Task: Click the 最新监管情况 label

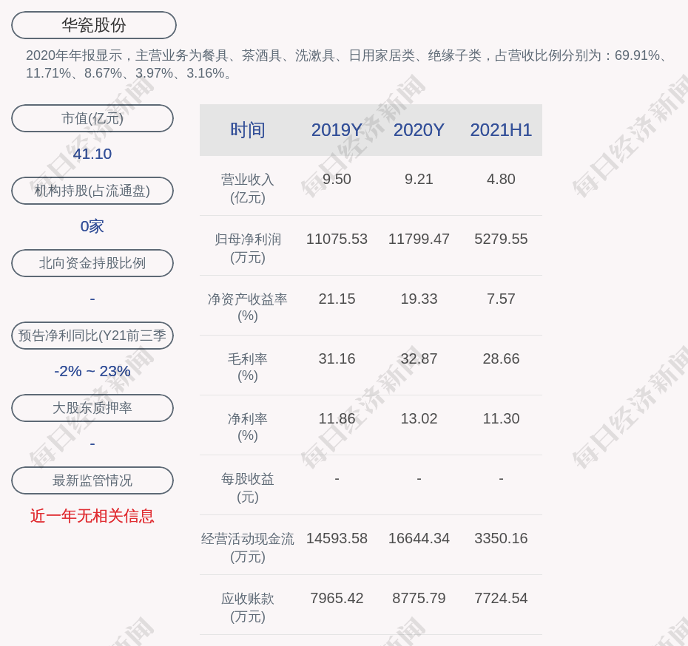Action: pos(92,480)
